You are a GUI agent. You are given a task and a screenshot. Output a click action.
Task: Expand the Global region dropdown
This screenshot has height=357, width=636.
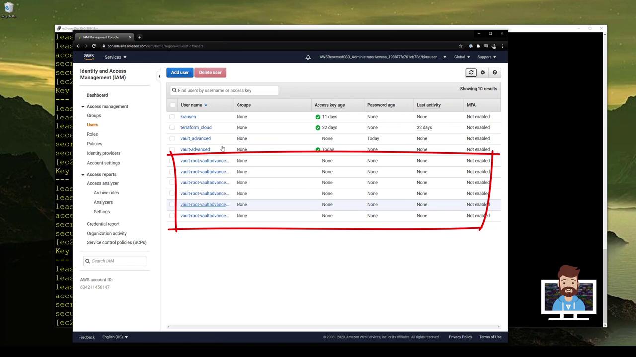pyautogui.click(x=462, y=57)
